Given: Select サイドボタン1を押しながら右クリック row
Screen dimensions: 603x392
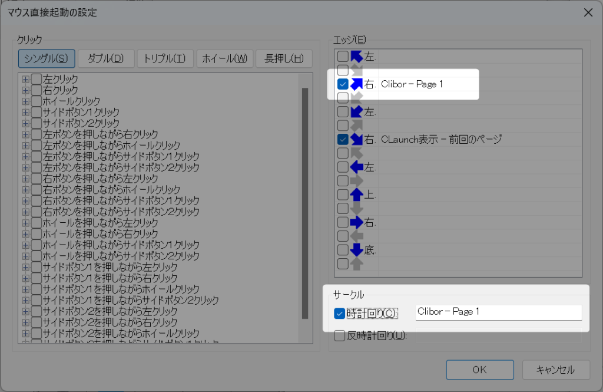Looking at the screenshot, I should (x=110, y=278).
